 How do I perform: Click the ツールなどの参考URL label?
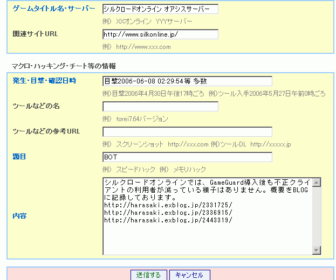pyautogui.click(x=46, y=131)
